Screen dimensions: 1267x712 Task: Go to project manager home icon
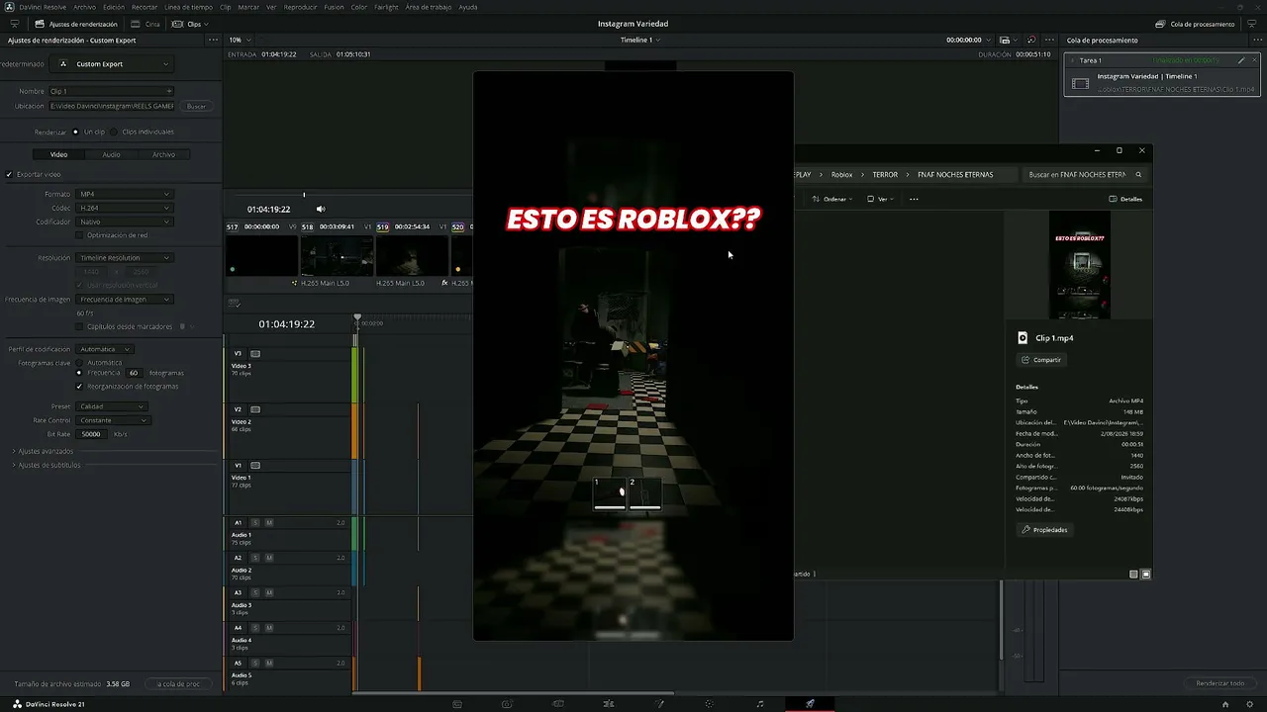1225,704
